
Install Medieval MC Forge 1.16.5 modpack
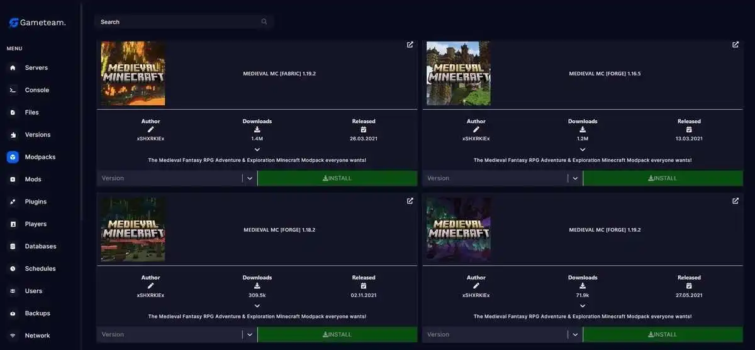click(663, 178)
